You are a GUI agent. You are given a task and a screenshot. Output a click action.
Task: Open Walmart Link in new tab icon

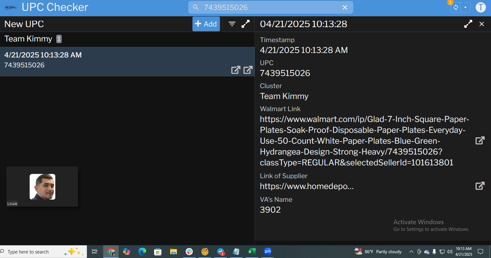[x=480, y=140]
